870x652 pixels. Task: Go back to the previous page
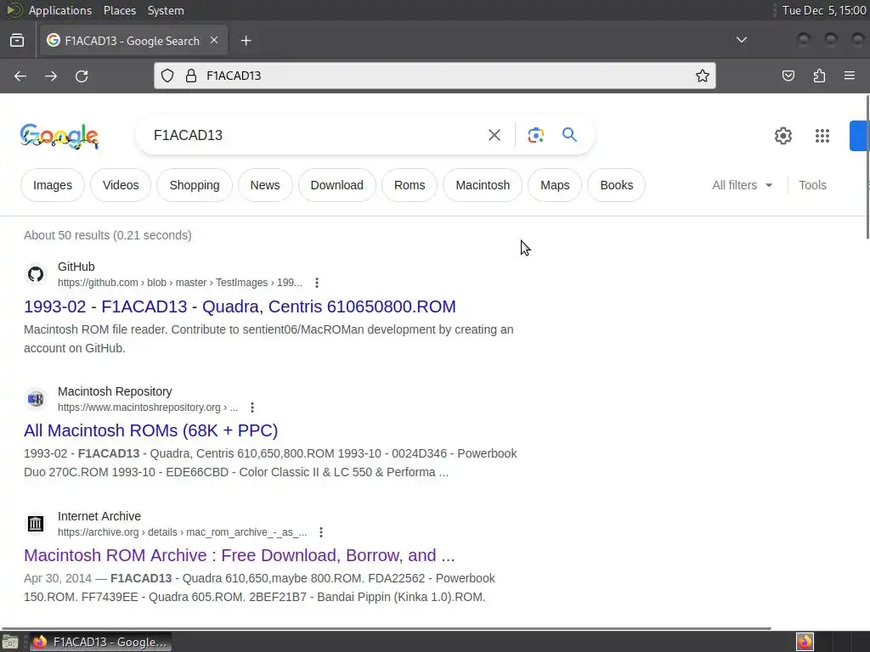tap(20, 76)
